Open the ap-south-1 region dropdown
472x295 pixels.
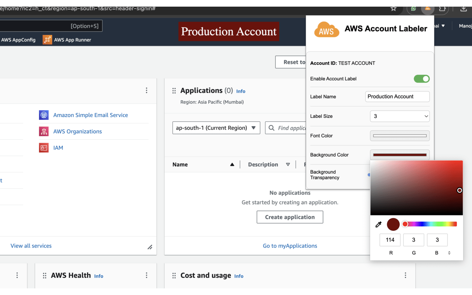(216, 128)
